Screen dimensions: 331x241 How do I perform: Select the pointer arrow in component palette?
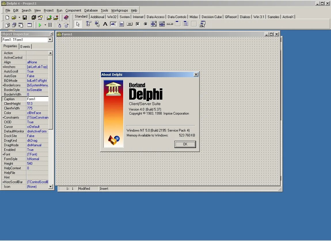[x=78, y=24]
